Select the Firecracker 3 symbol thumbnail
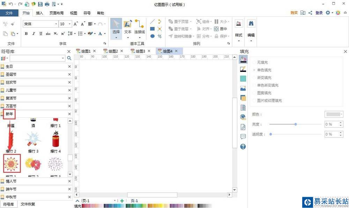The image size is (349, 208). tap(33, 139)
